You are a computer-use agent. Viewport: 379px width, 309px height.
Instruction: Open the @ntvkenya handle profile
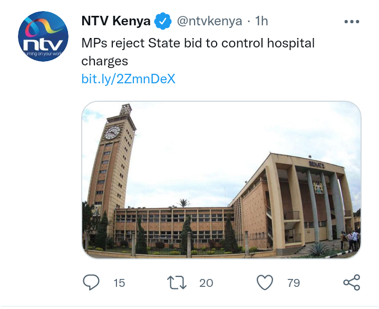tap(210, 21)
